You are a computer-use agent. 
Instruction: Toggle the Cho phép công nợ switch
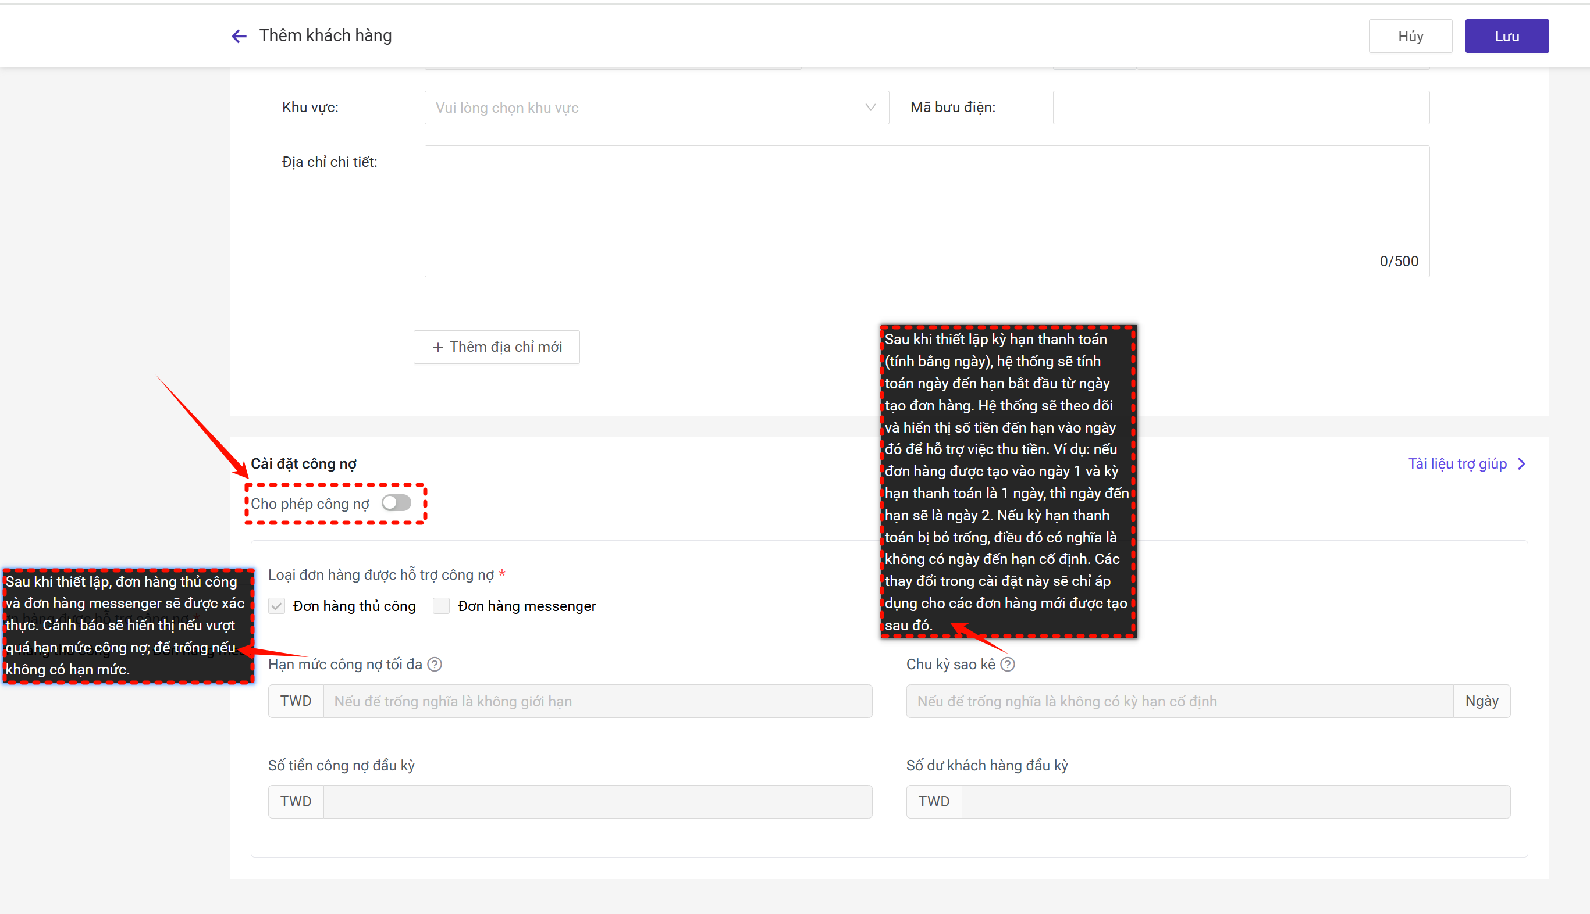pyautogui.click(x=396, y=503)
